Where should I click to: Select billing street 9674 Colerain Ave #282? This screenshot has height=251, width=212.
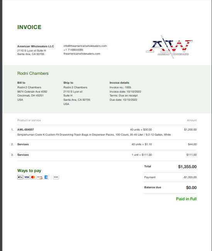[x=32, y=91]
